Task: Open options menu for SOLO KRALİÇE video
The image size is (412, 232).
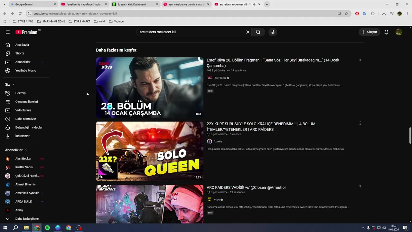Action: [360, 123]
